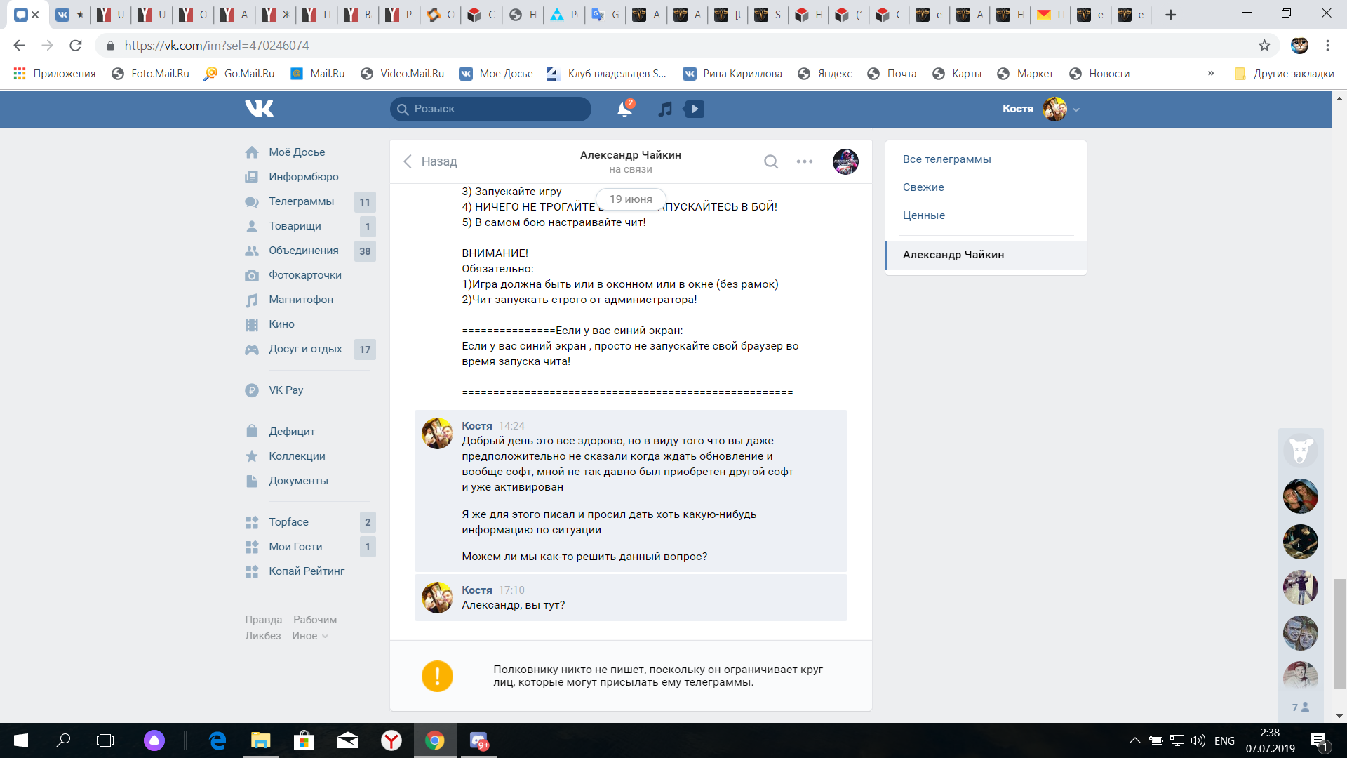Open Александр Чайкин's avatar in the header
This screenshot has width=1347, height=758.
[x=845, y=161]
